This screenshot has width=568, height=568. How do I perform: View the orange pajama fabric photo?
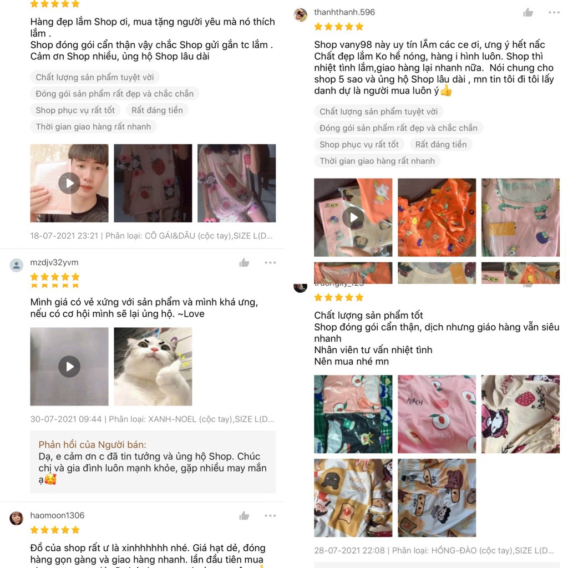437,217
